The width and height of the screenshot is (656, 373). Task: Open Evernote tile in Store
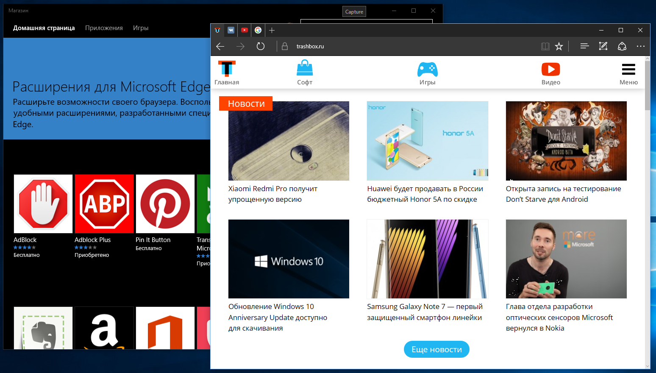click(x=43, y=328)
